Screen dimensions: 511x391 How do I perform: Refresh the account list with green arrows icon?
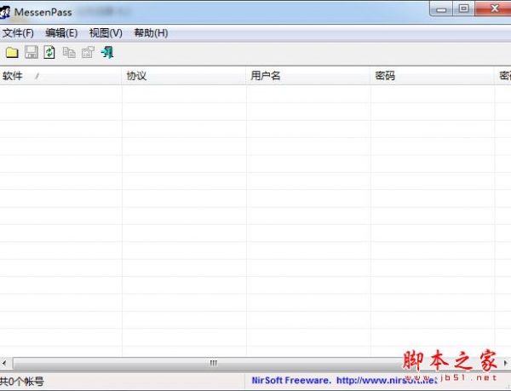pos(49,53)
